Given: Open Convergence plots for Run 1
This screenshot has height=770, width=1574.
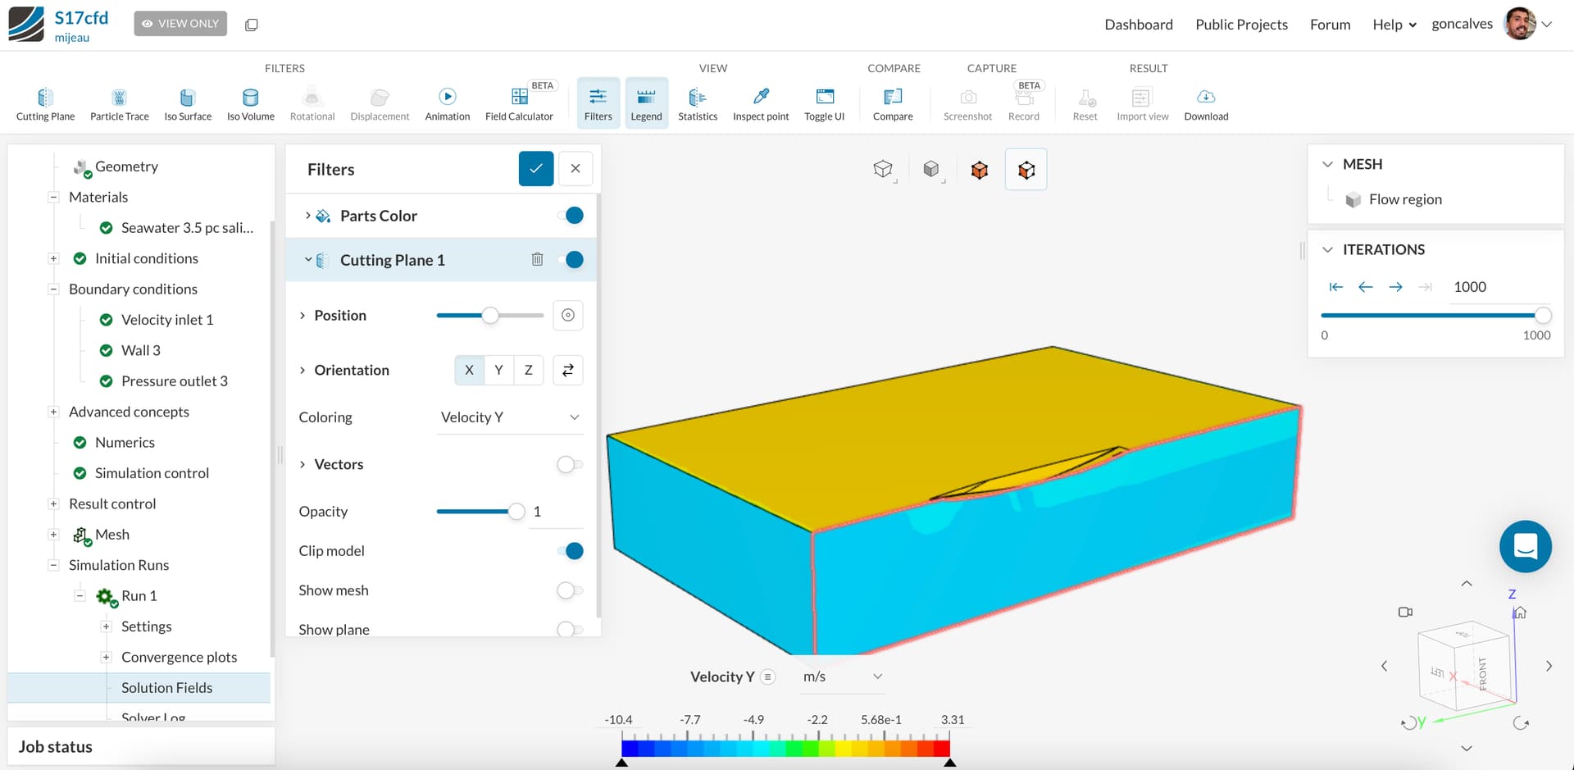Looking at the screenshot, I should pos(179,657).
